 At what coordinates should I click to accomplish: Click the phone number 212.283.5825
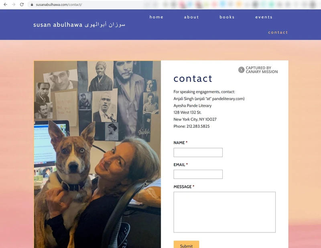(198, 126)
